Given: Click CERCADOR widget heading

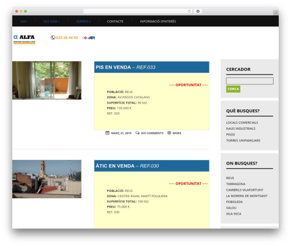Looking at the screenshot, I should click(238, 69).
